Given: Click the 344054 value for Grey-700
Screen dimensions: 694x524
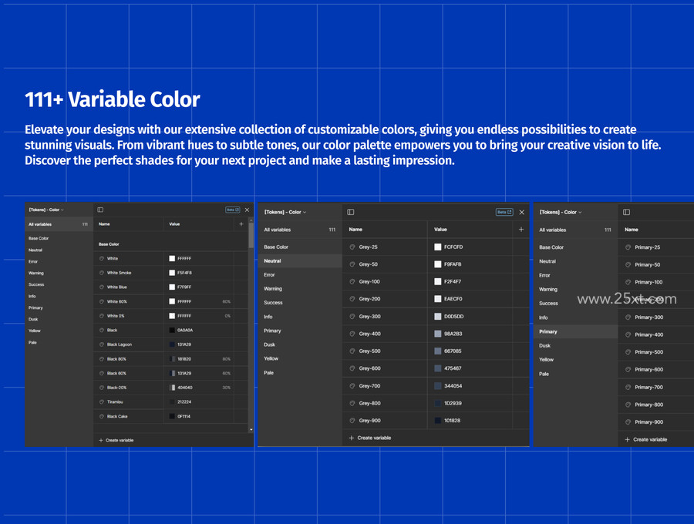Looking at the screenshot, I should tap(453, 386).
